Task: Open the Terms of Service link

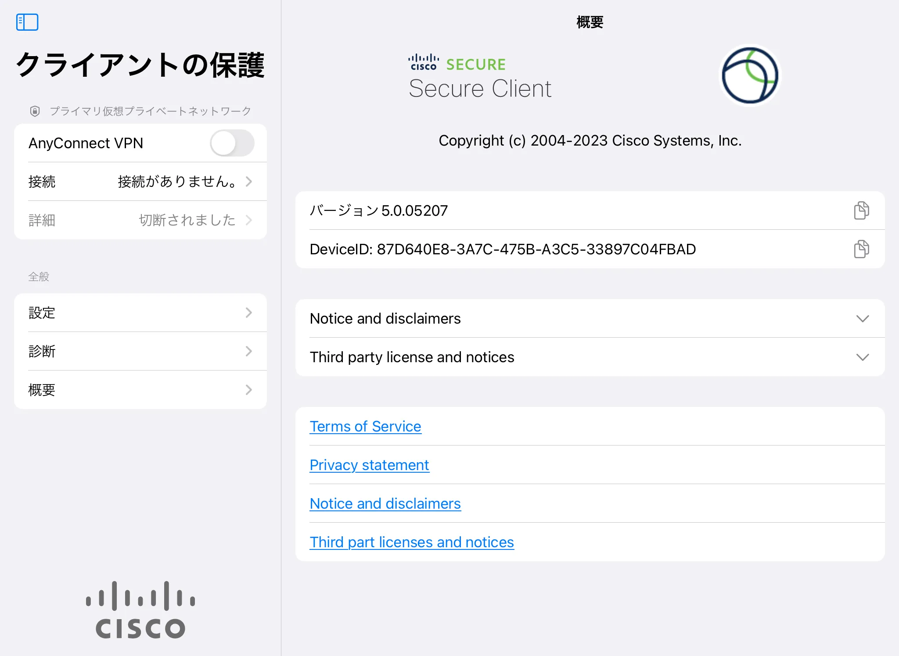Action: pos(365,426)
